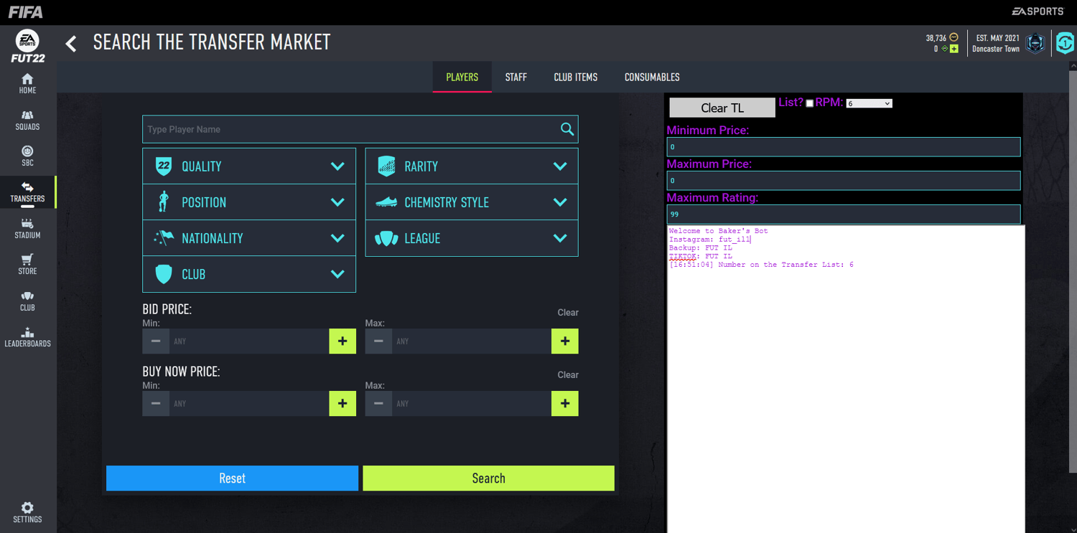
Task: Click the EA Sports FUT22 logo
Action: [27, 46]
